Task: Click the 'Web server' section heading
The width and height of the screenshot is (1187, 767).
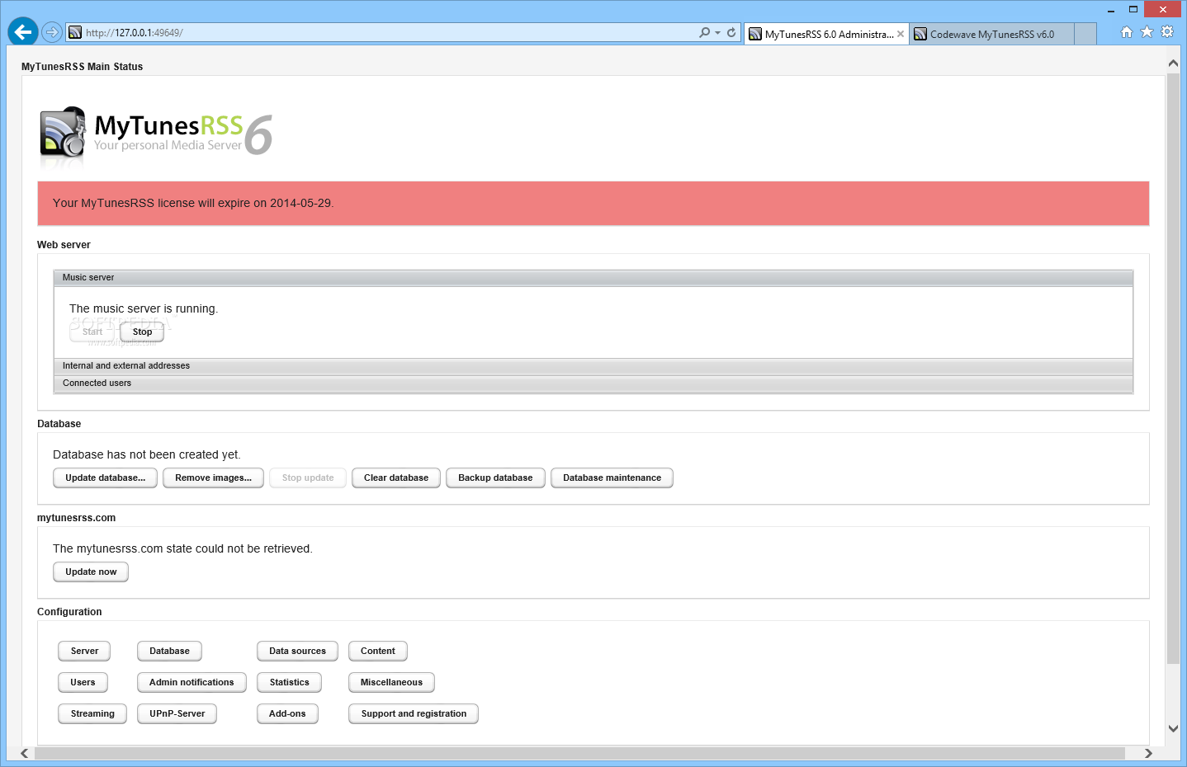Action: click(x=64, y=245)
